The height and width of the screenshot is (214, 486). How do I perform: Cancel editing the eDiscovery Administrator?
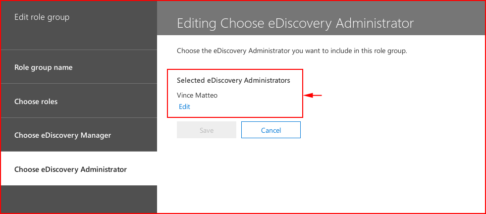271,130
